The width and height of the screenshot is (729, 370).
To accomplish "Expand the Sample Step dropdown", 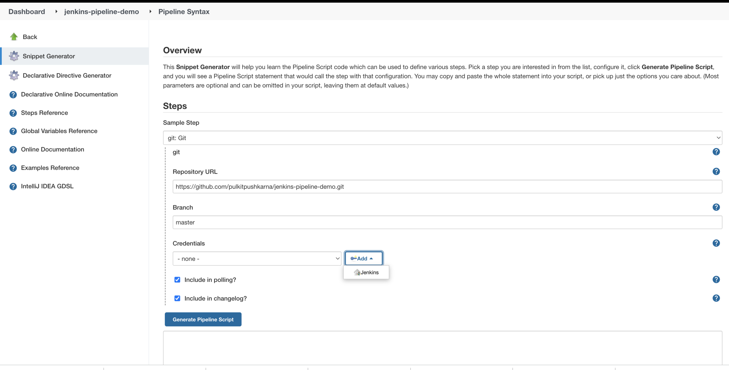I will (x=442, y=138).
